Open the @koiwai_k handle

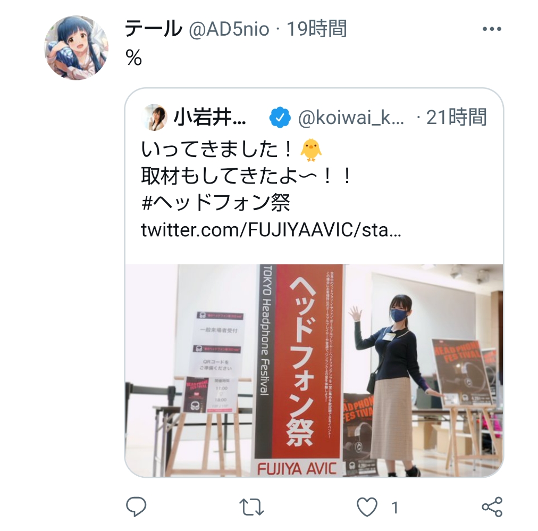click(351, 118)
